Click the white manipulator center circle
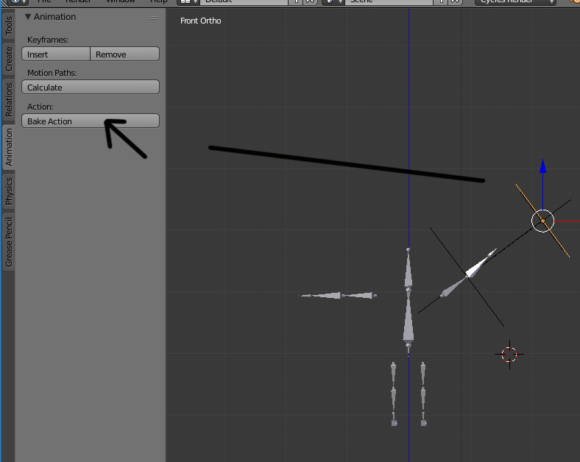 tap(542, 221)
